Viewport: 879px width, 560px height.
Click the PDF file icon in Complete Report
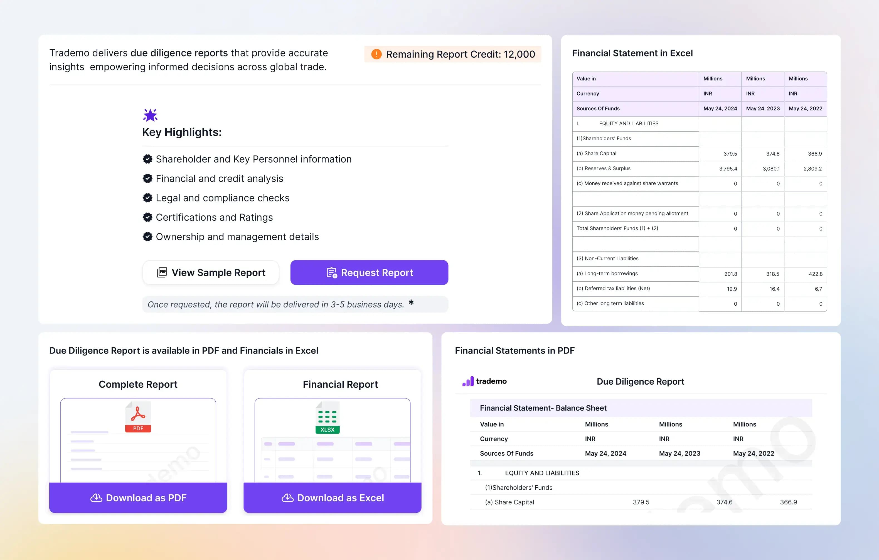pos(138,417)
